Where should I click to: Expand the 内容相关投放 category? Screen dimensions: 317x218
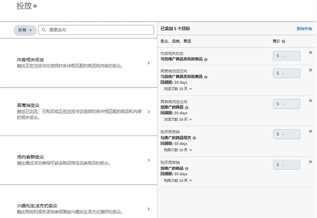click(x=149, y=63)
